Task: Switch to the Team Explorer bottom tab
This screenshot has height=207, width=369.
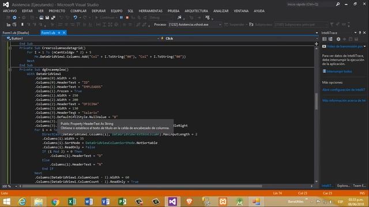Action: click(x=359, y=186)
